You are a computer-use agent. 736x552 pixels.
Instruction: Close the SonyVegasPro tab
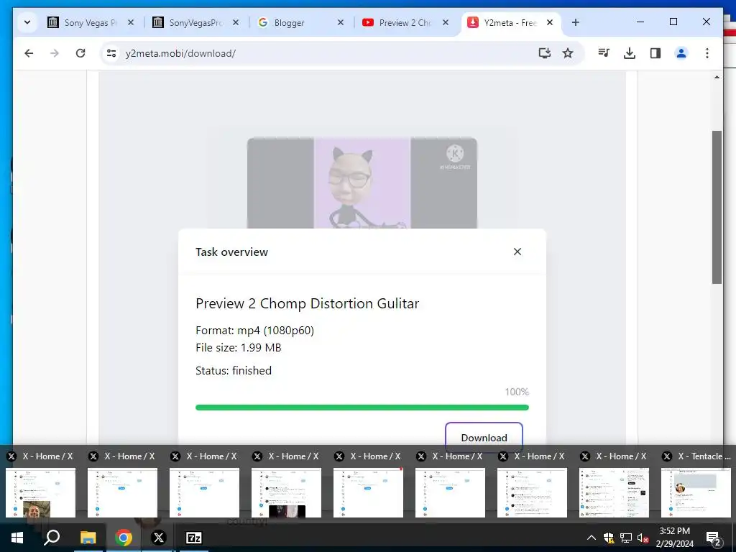[x=236, y=22]
